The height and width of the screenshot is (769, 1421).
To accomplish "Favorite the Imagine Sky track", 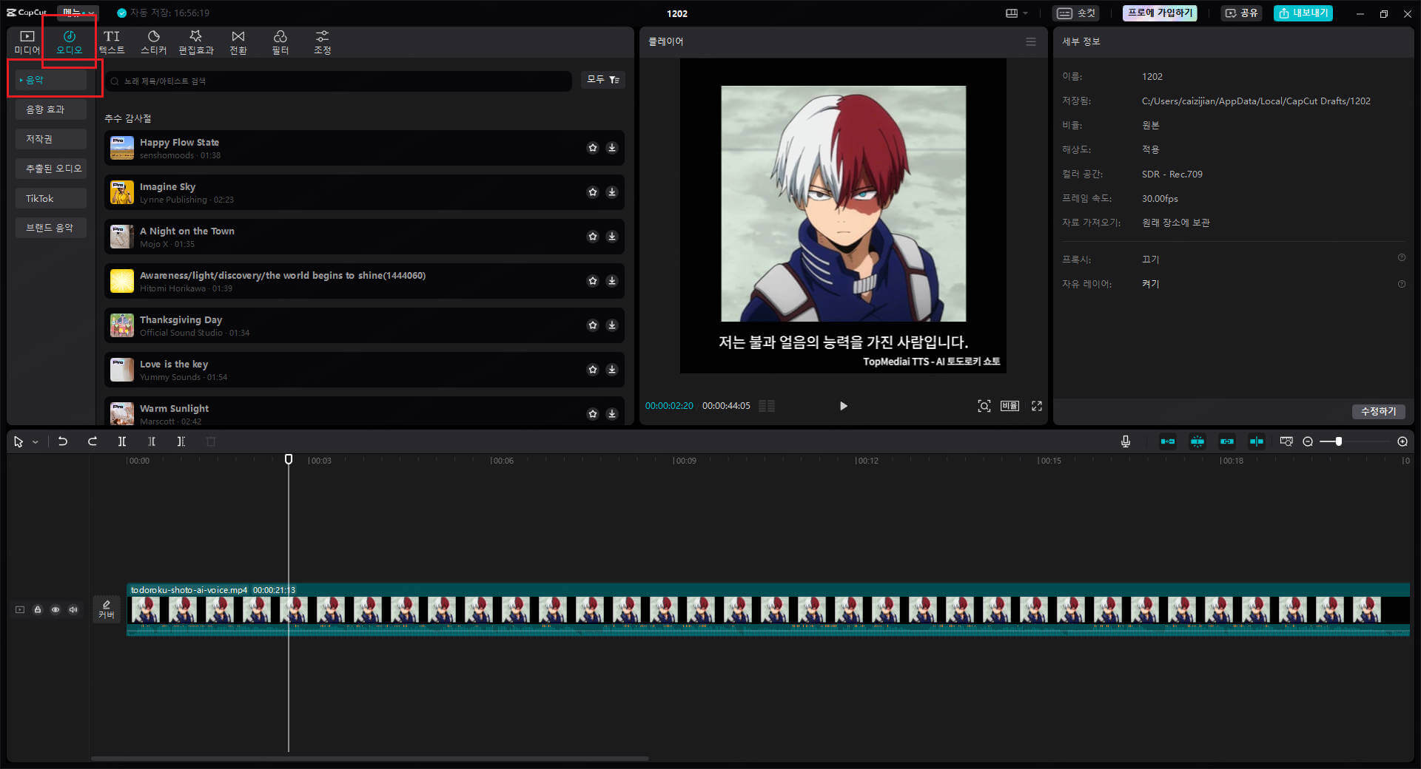I will 593,192.
